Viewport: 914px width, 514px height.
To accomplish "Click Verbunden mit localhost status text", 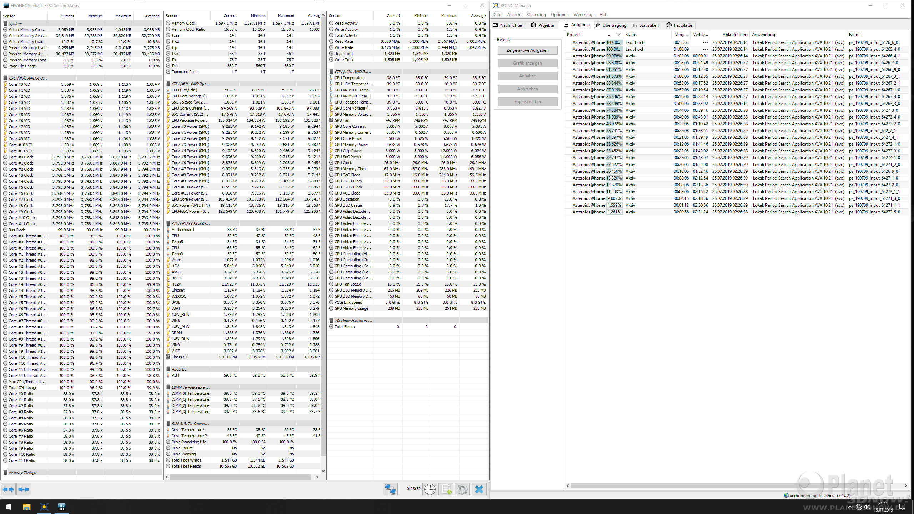I will [x=819, y=496].
